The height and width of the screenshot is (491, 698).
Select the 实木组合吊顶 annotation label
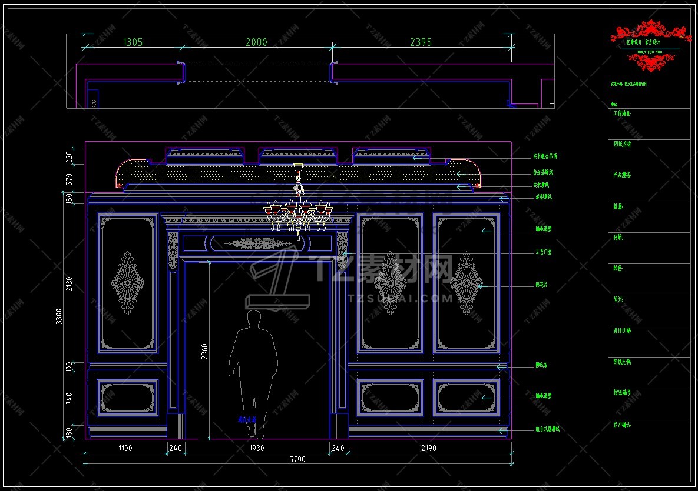pos(545,156)
